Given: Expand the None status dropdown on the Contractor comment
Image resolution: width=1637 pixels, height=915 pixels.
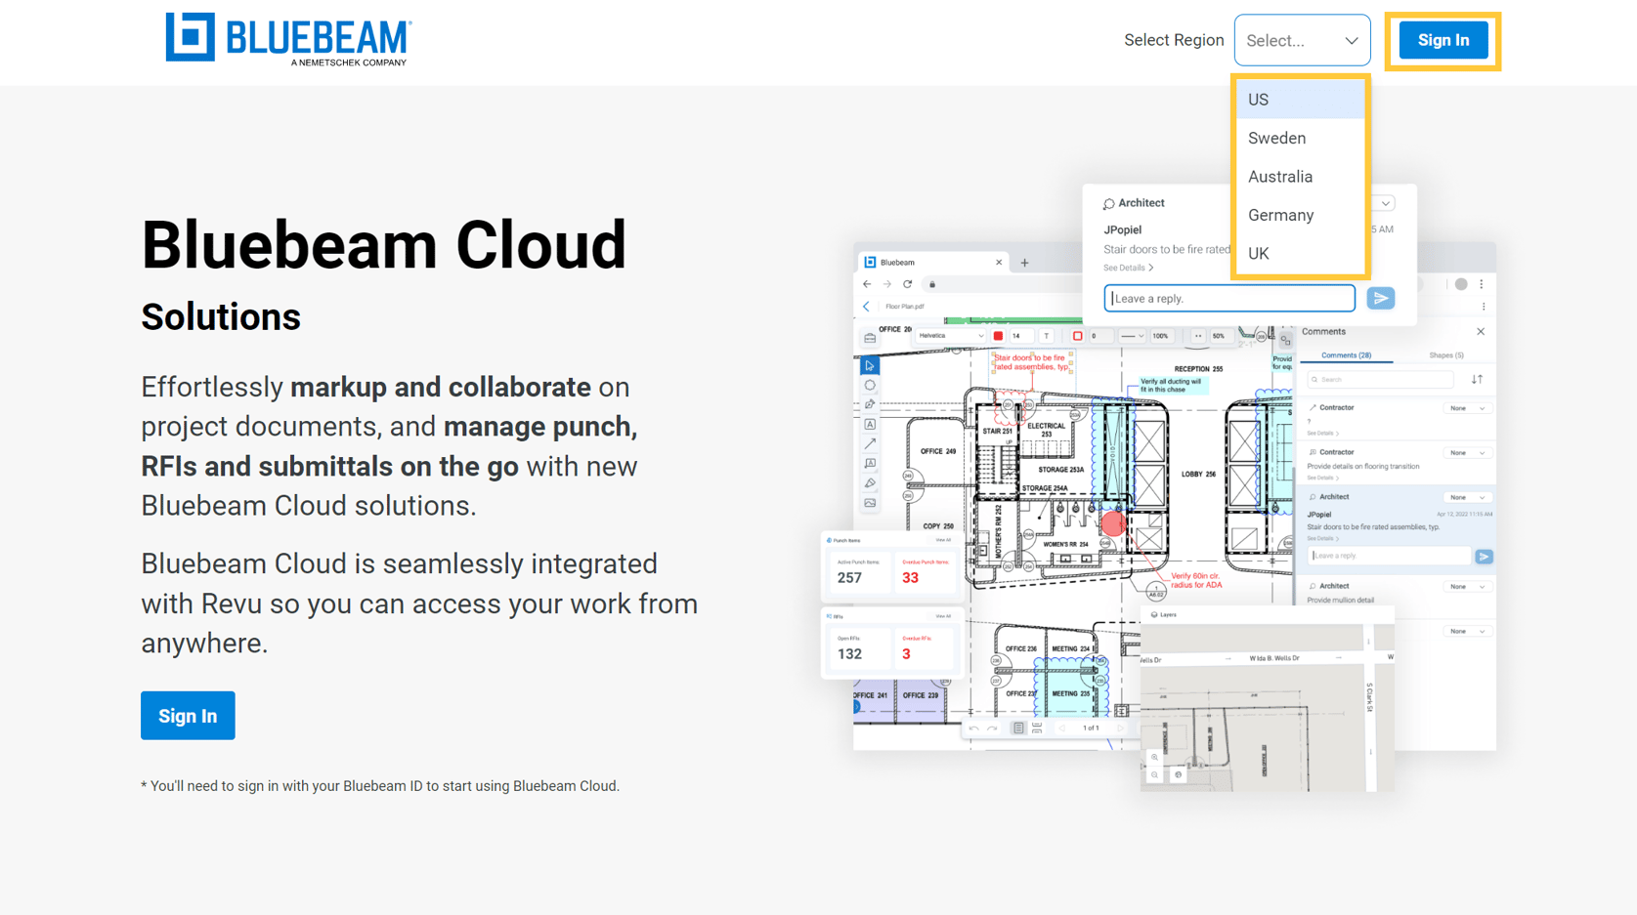Looking at the screenshot, I should pos(1468,408).
